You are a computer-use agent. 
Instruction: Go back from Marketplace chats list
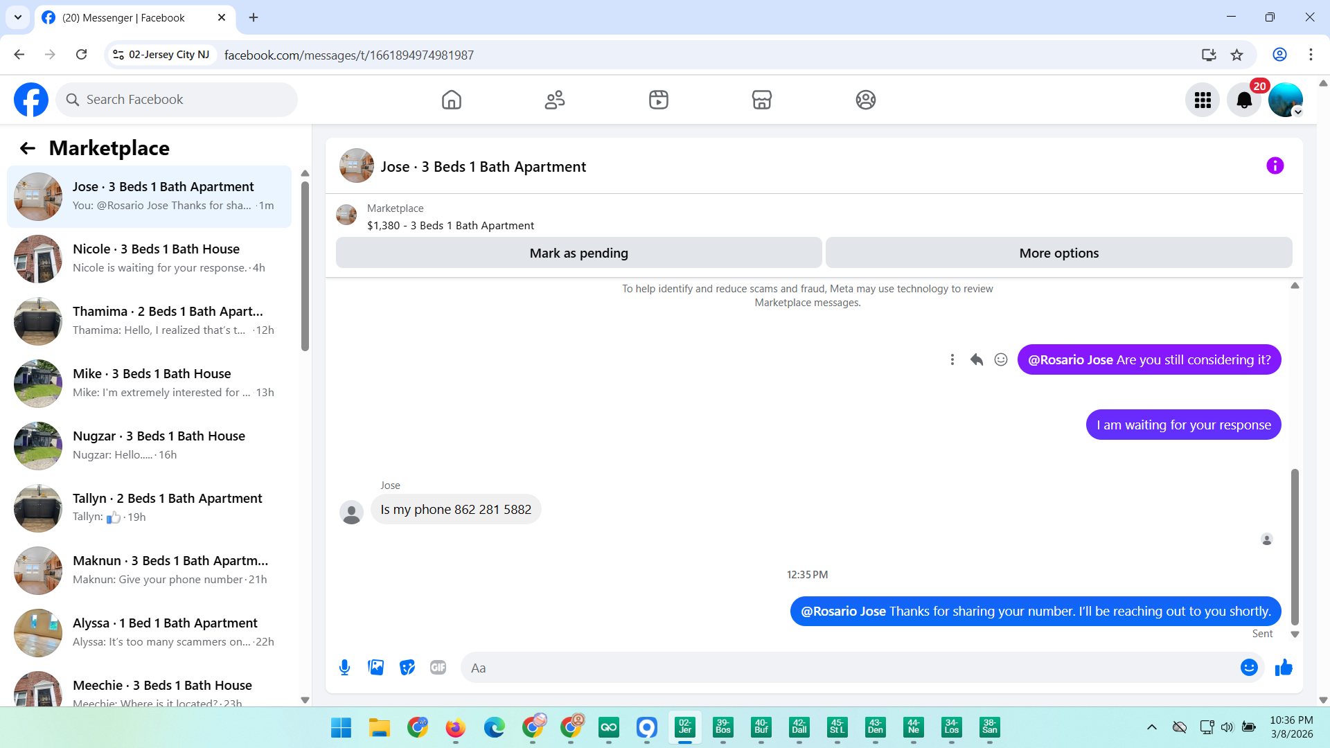28,148
